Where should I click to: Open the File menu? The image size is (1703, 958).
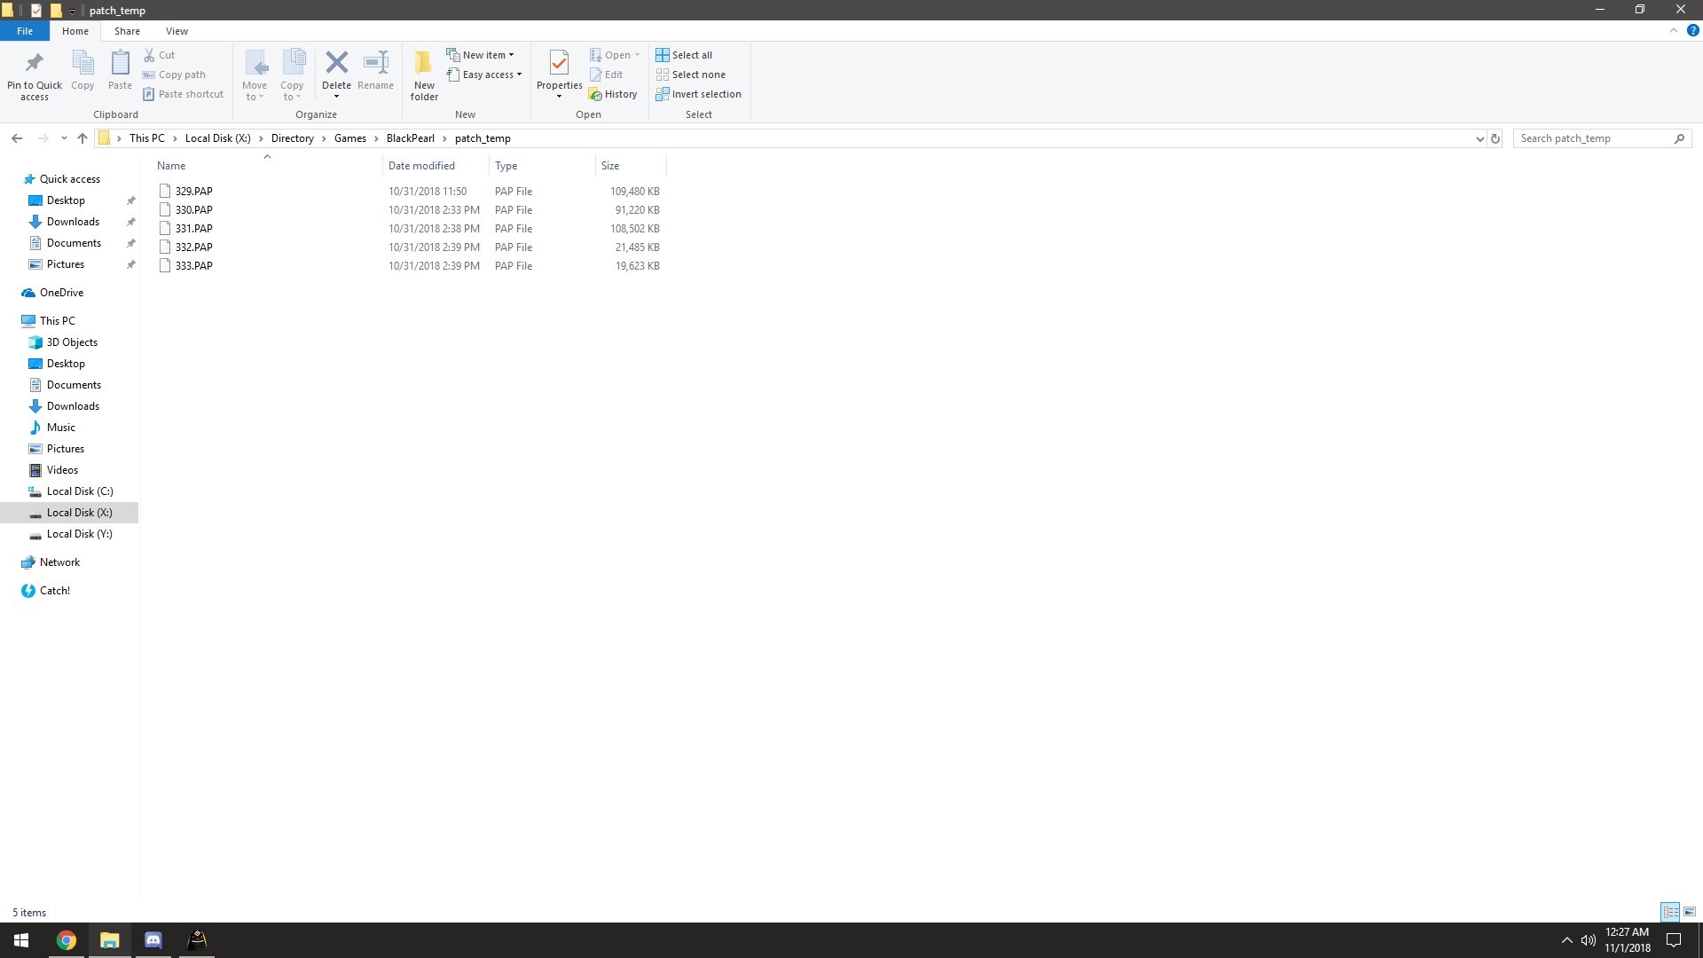pyautogui.click(x=25, y=31)
